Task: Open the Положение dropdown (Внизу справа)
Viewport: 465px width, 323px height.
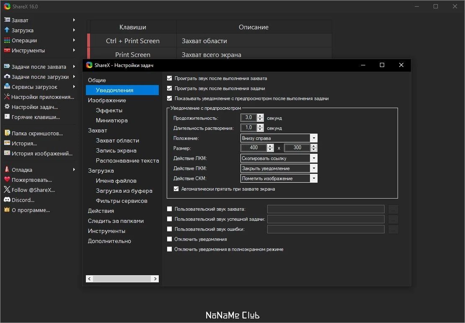Action: 279,138
